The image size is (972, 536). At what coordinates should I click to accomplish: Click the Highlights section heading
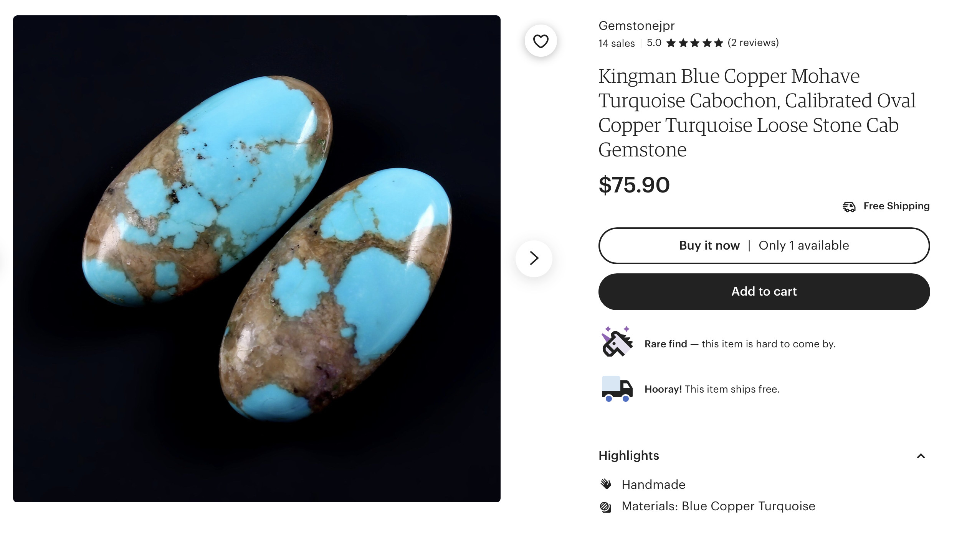629,455
